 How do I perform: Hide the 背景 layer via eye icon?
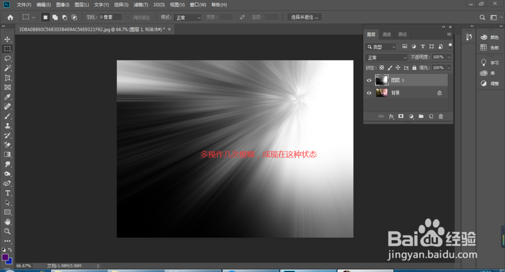coord(369,93)
